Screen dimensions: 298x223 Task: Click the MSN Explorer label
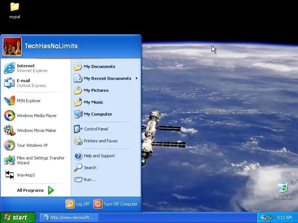[x=29, y=101]
